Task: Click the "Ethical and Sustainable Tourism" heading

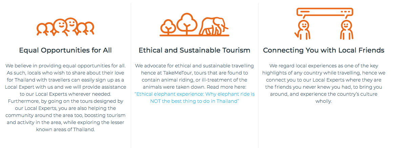Action: coord(194,50)
